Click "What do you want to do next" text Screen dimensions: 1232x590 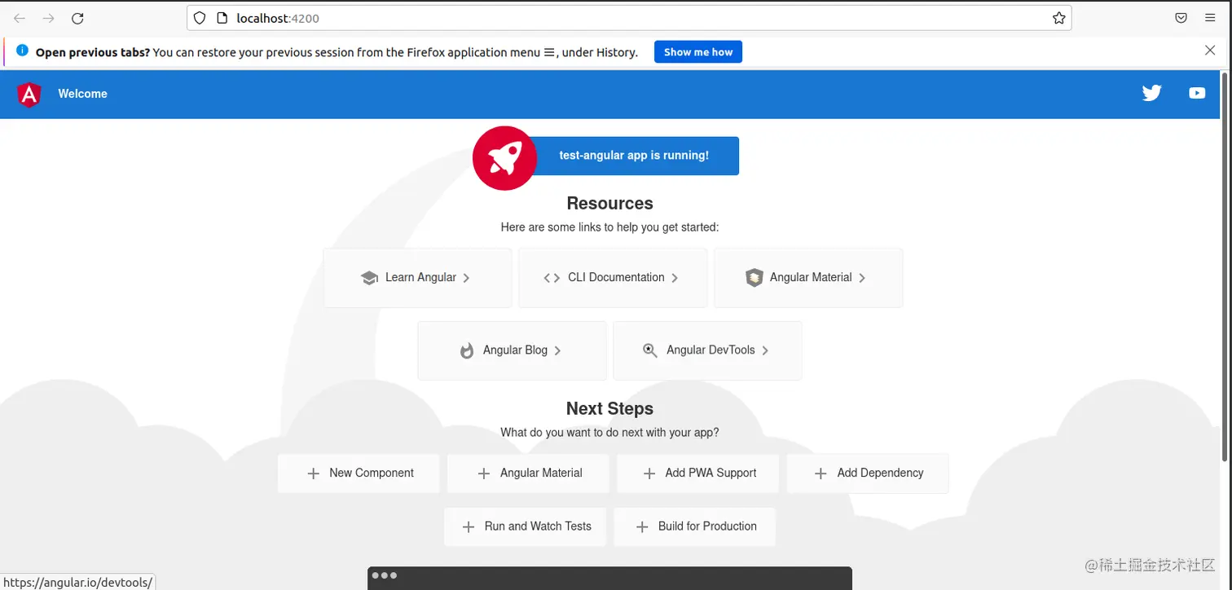coord(609,433)
